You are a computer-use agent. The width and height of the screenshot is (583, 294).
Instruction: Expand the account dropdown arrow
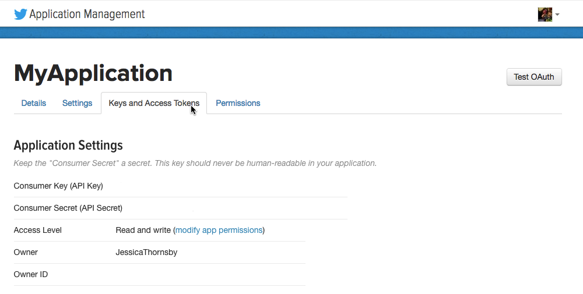557,15
